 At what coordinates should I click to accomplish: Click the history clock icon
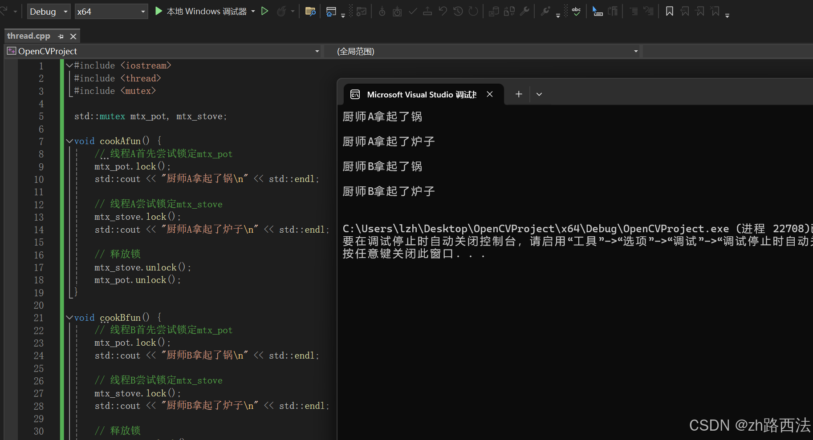458,11
